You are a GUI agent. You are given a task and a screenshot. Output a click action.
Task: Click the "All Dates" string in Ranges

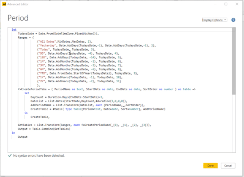(x=46, y=42)
